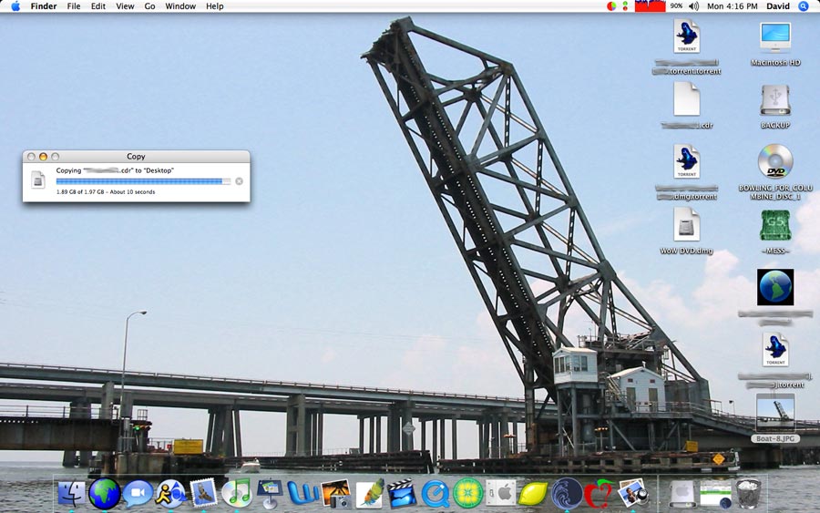The width and height of the screenshot is (820, 513).
Task: Open the David user switching menu
Action: point(777,6)
